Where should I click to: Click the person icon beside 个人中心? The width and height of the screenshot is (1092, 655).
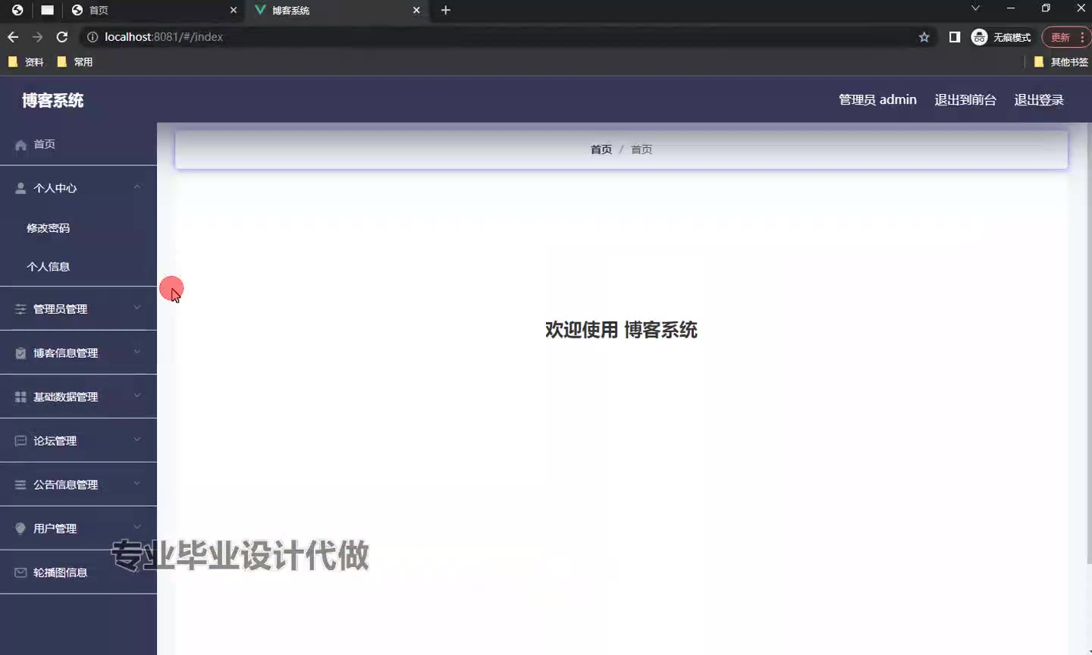[x=20, y=188]
